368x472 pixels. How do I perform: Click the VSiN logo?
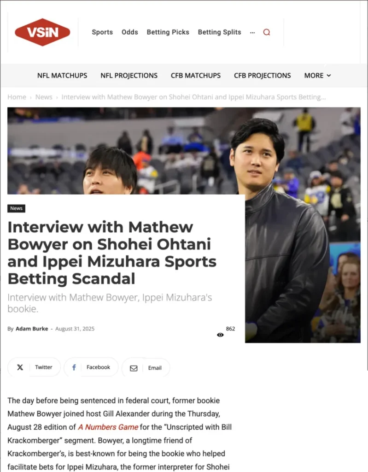[42, 32]
